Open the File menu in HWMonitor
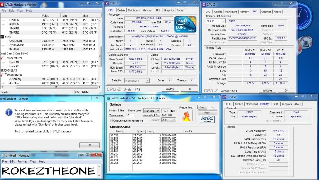The width and height of the screenshot is (319, 180). (x=4, y=10)
